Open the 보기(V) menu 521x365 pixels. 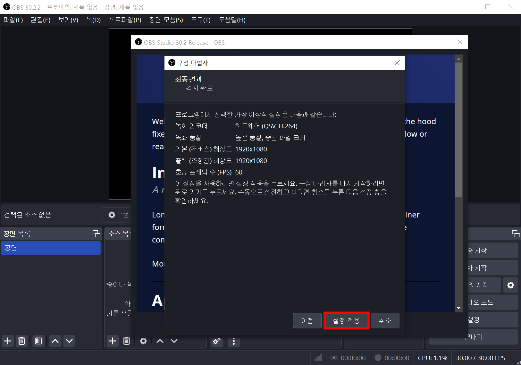68,20
